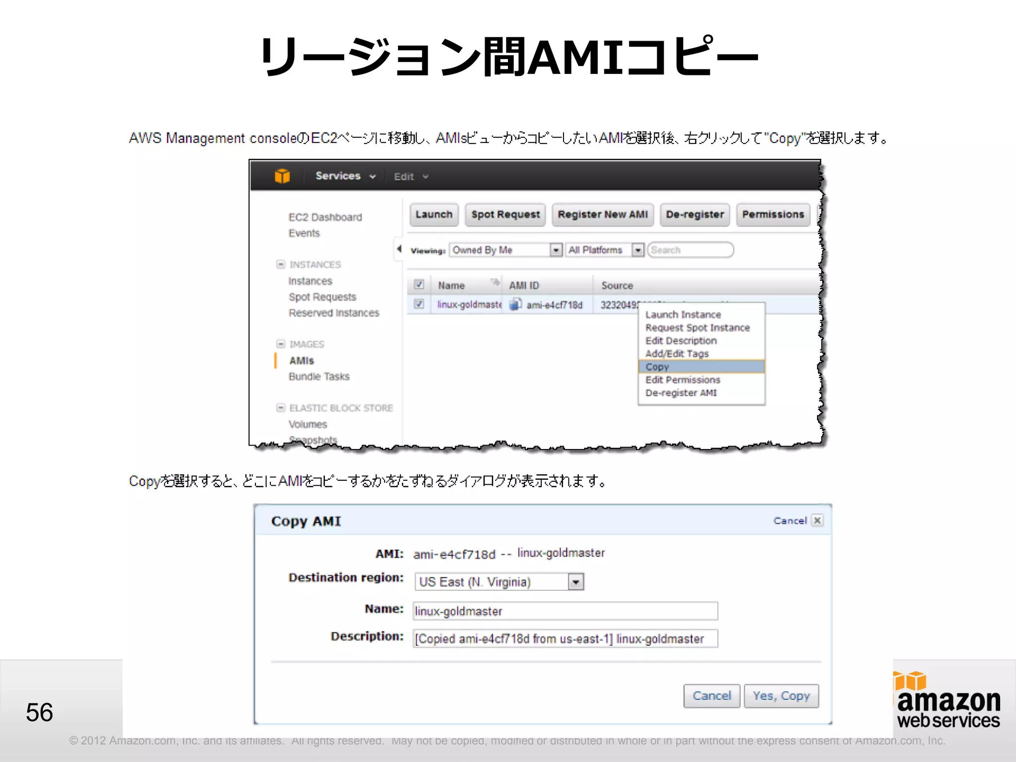Click the Description input field

[565, 638]
